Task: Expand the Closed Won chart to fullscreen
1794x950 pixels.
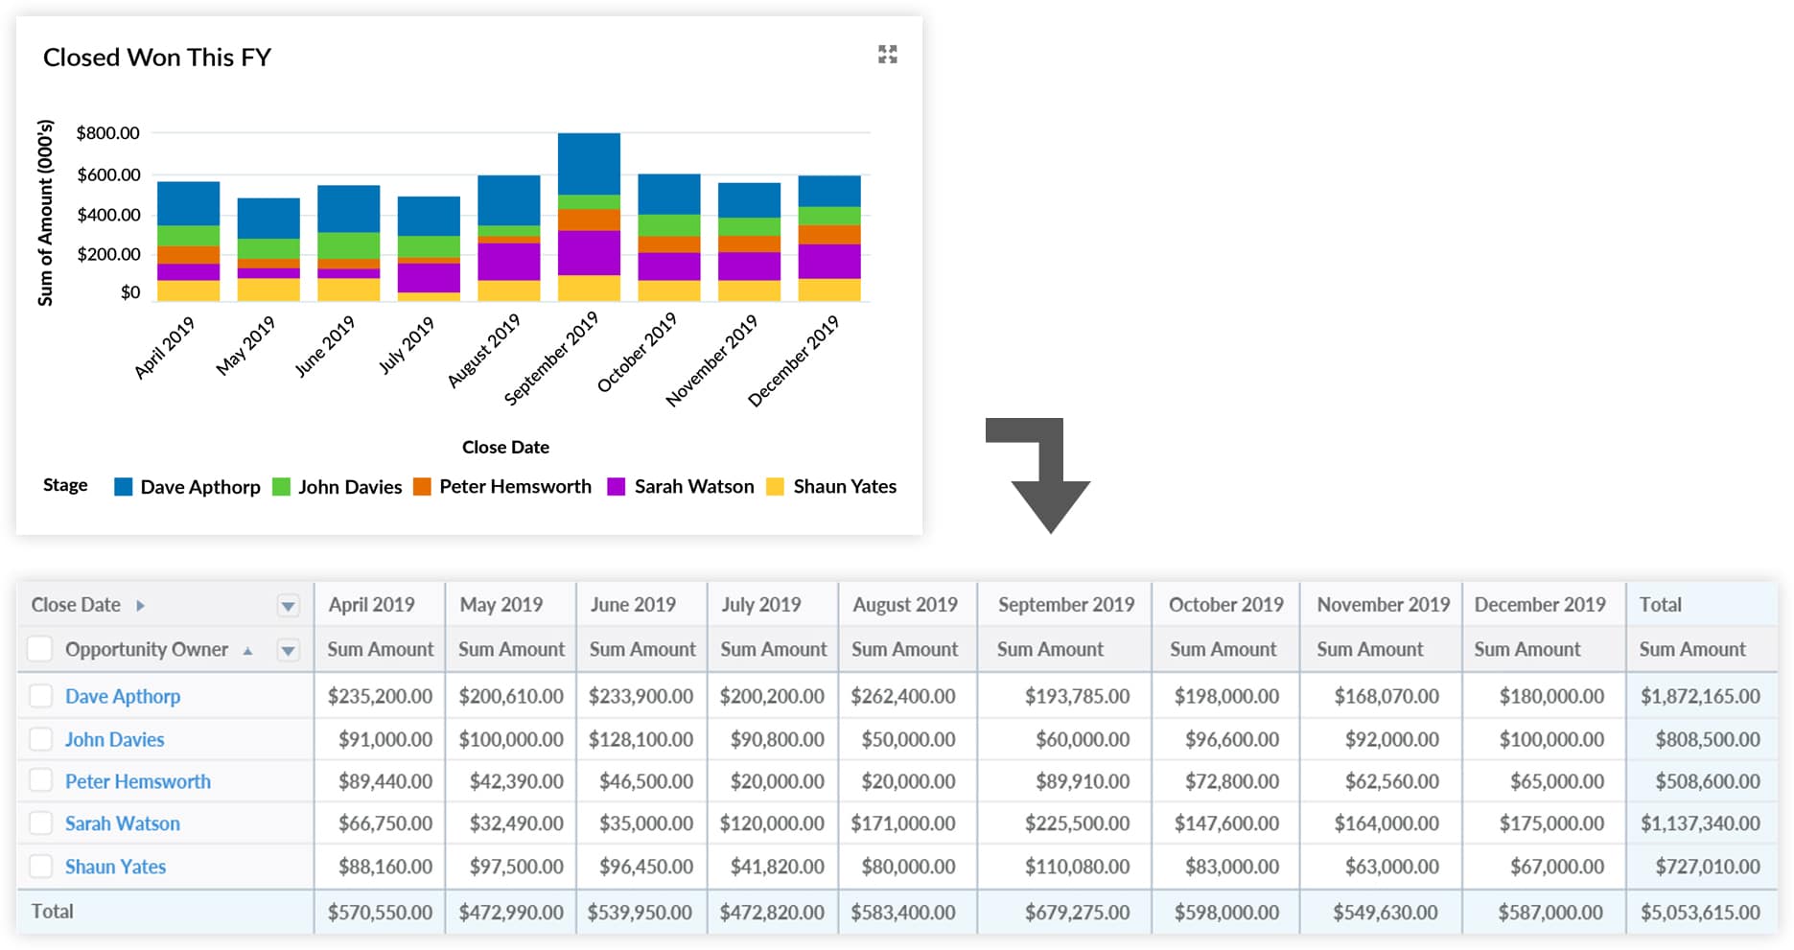Action: [887, 55]
